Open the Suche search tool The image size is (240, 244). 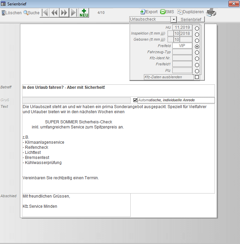click(x=25, y=13)
